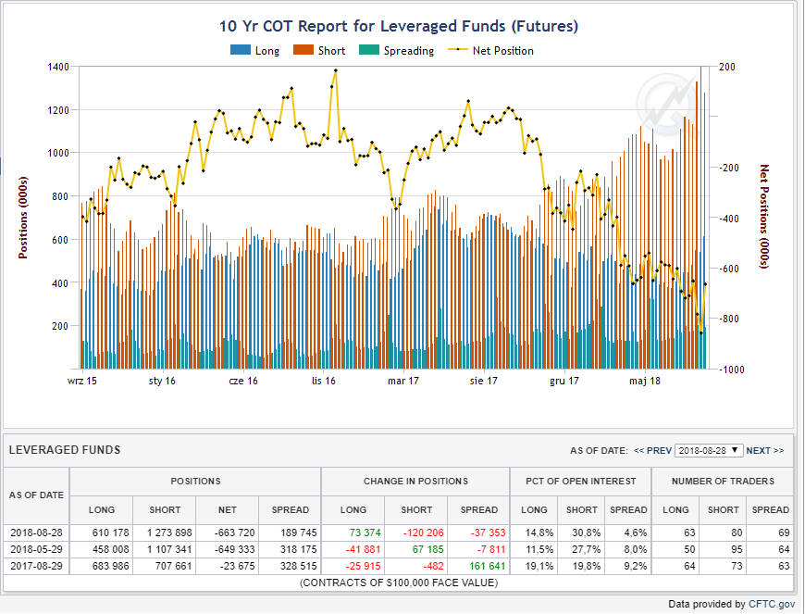Click the short position value 1 273 898

click(x=169, y=533)
